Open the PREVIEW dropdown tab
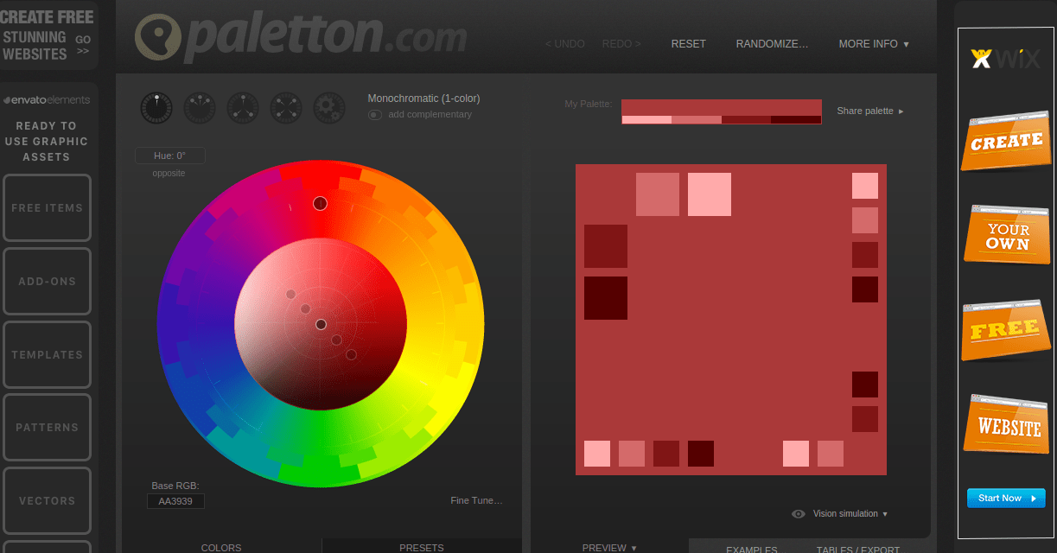1057x553 pixels. [609, 548]
